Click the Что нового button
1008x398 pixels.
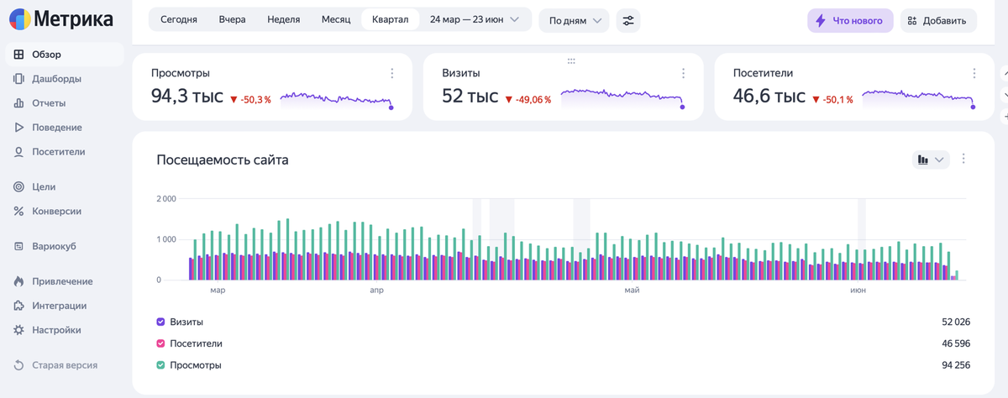849,20
